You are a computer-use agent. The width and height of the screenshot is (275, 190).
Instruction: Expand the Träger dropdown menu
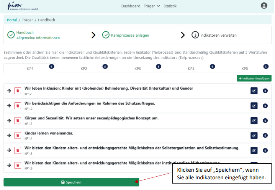point(152,6)
